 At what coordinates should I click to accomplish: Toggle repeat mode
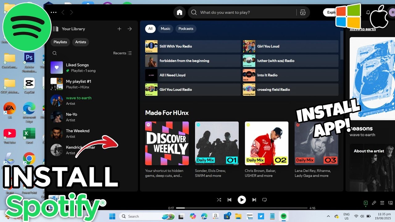tap(264, 200)
